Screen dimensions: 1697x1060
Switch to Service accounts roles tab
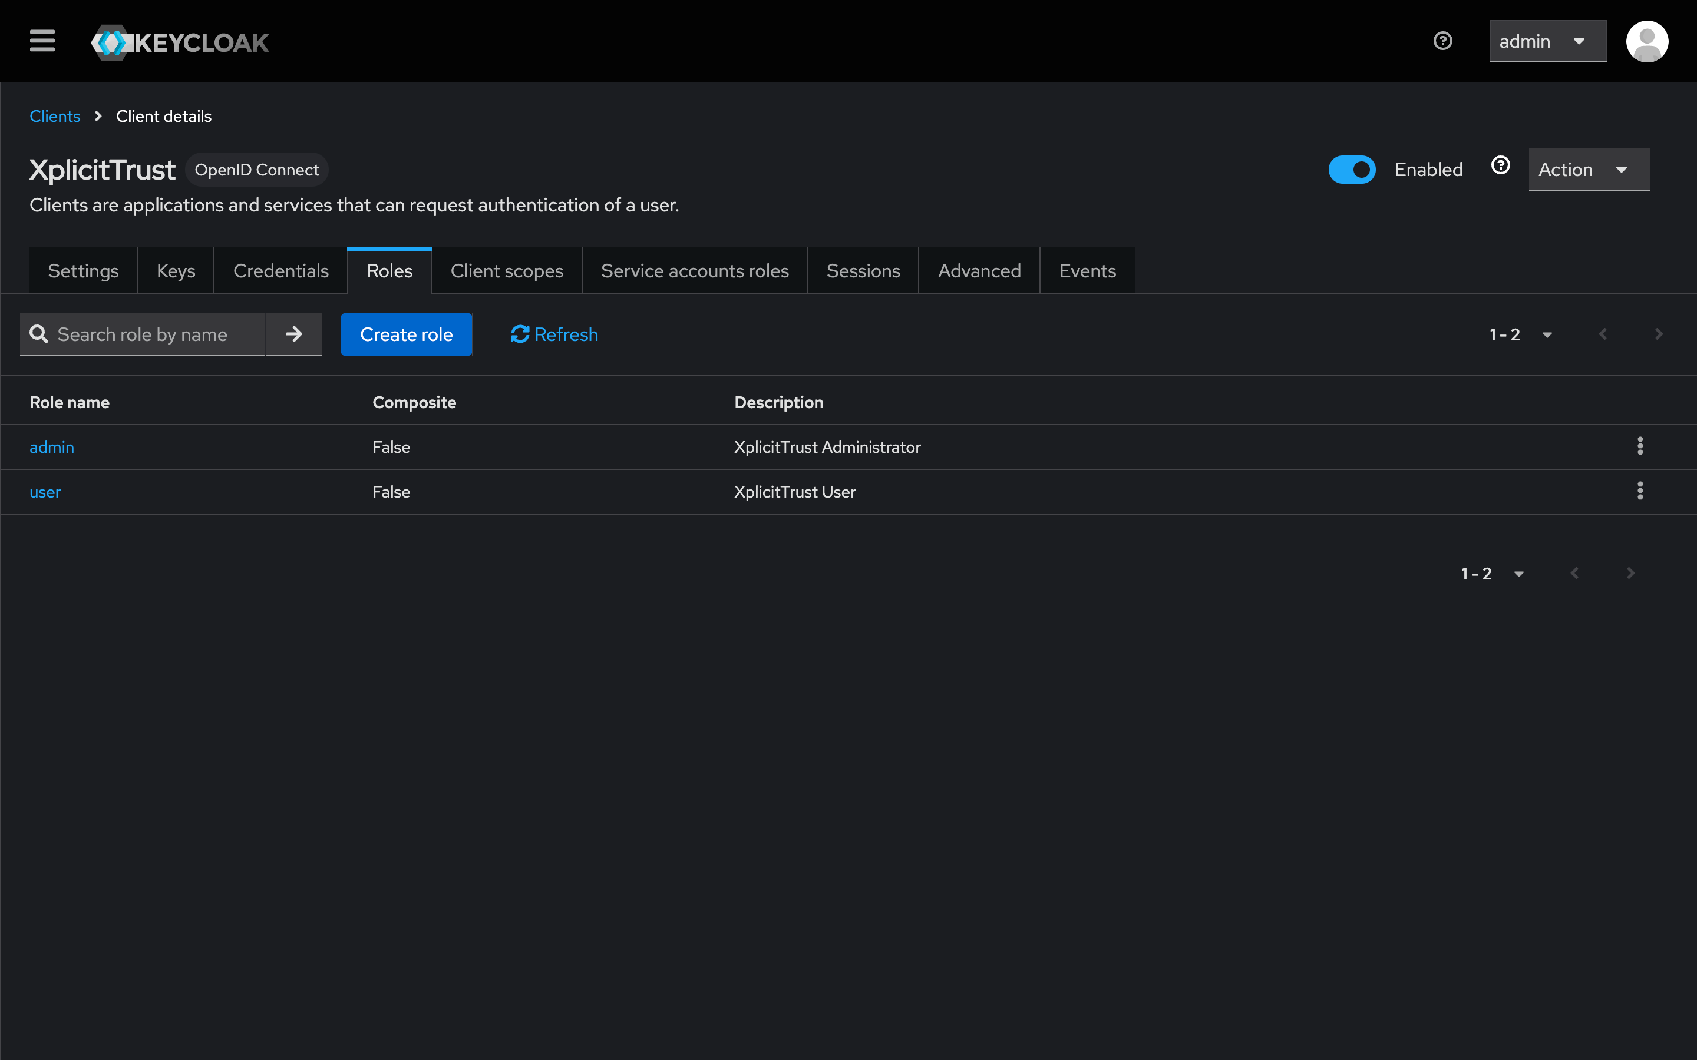tap(694, 271)
